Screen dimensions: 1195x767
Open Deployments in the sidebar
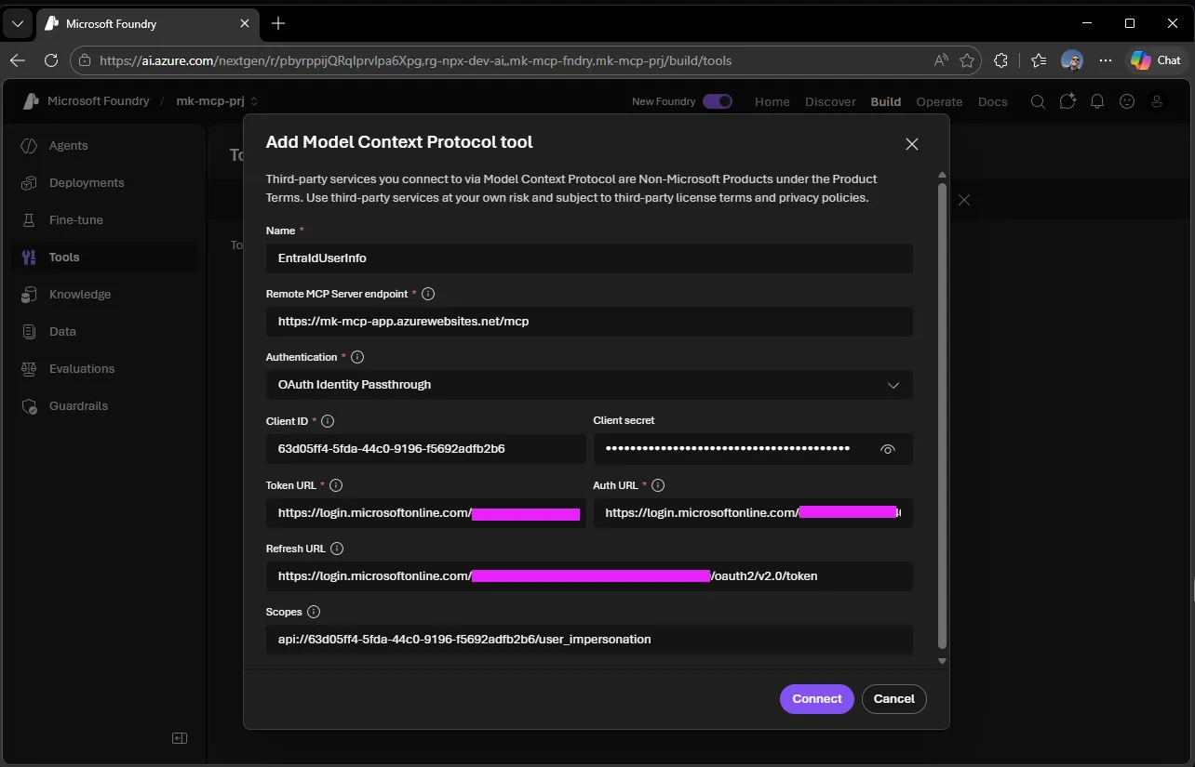click(x=104, y=183)
